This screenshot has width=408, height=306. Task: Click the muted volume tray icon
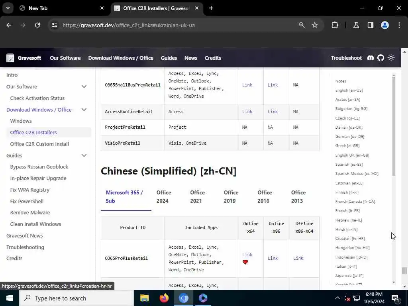(x=347, y=298)
